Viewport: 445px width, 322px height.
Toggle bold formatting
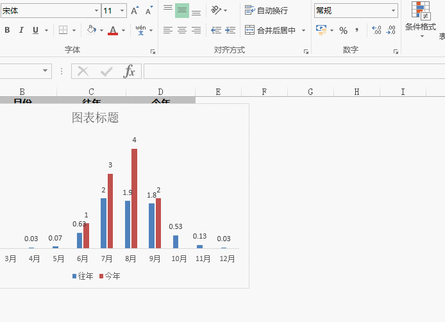click(7, 30)
